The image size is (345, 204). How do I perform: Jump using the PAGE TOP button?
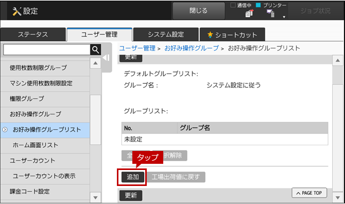[309, 193]
